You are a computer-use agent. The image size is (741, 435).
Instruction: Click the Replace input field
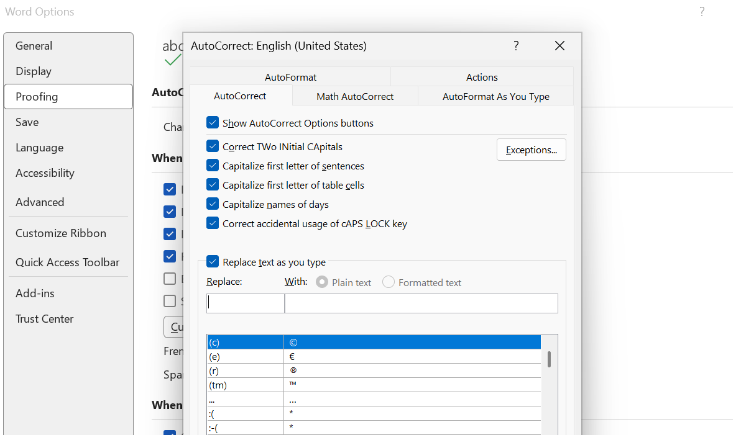[246, 303]
